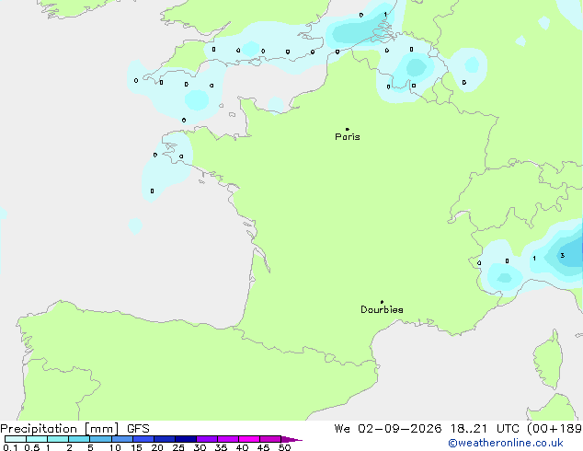Select the 1–2 mm legend swatch

pos(58,439)
